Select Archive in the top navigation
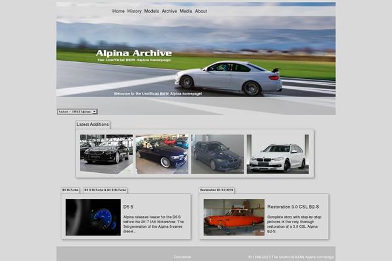The width and height of the screenshot is (392, 261). click(x=169, y=11)
